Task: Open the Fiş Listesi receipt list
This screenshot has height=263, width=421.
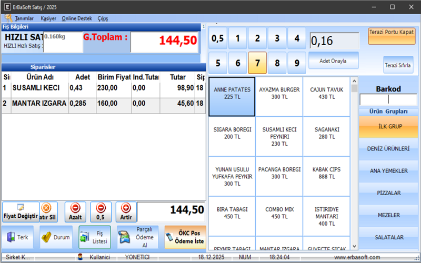Action: pyautogui.click(x=95, y=237)
